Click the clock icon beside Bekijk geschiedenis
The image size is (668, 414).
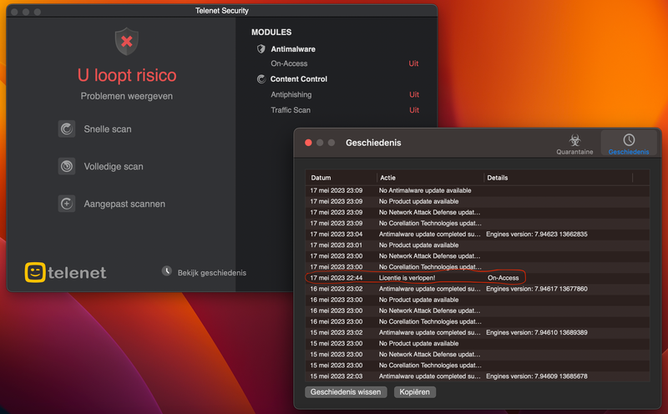[x=166, y=271]
